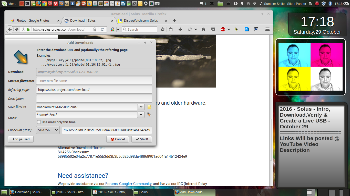Screen dimensions: 350x196
Task: Launch Opera browser from the top panel
Action: pos(50,4)
